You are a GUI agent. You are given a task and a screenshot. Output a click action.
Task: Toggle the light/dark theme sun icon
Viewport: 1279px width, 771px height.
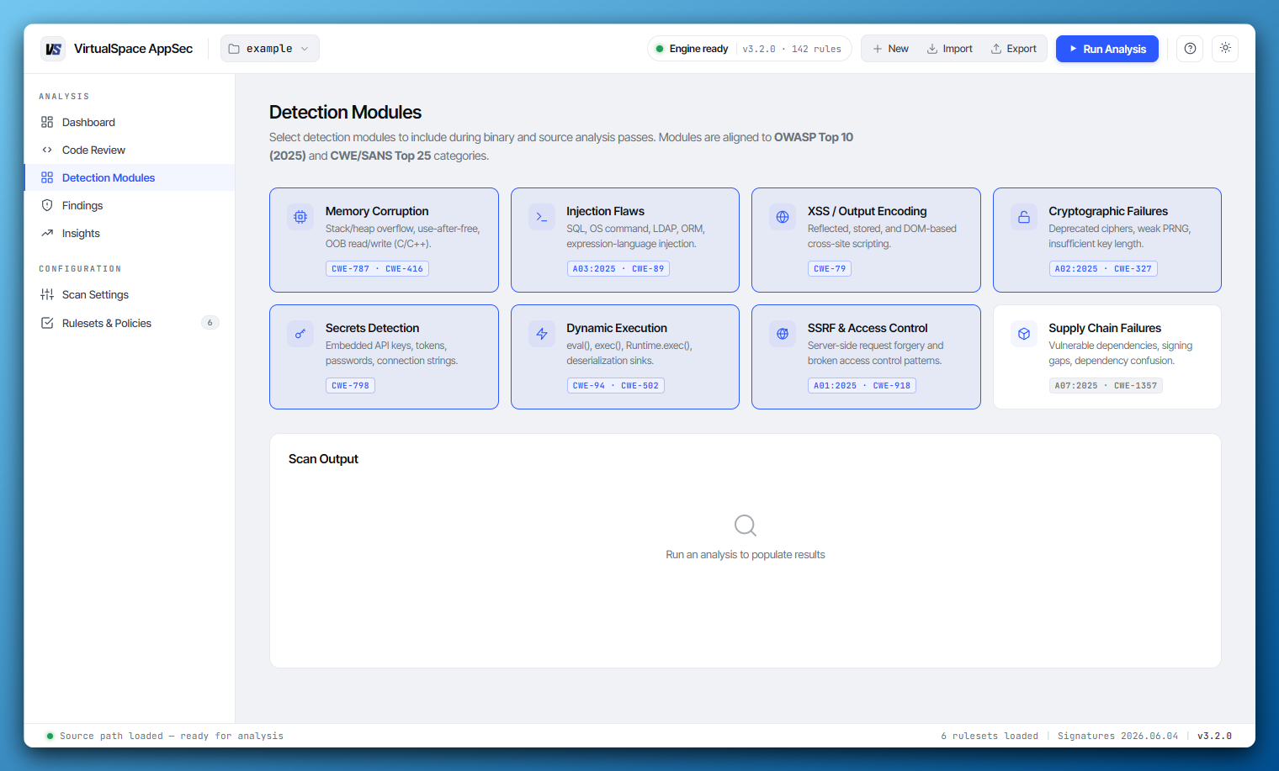pyautogui.click(x=1225, y=49)
